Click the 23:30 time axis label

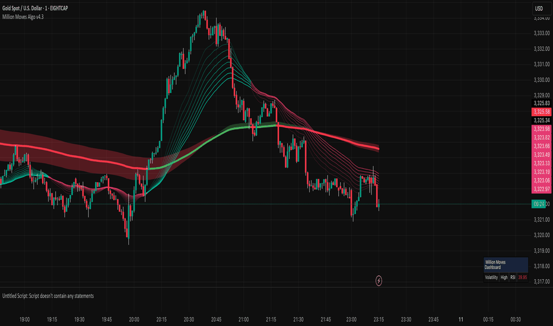(406, 319)
